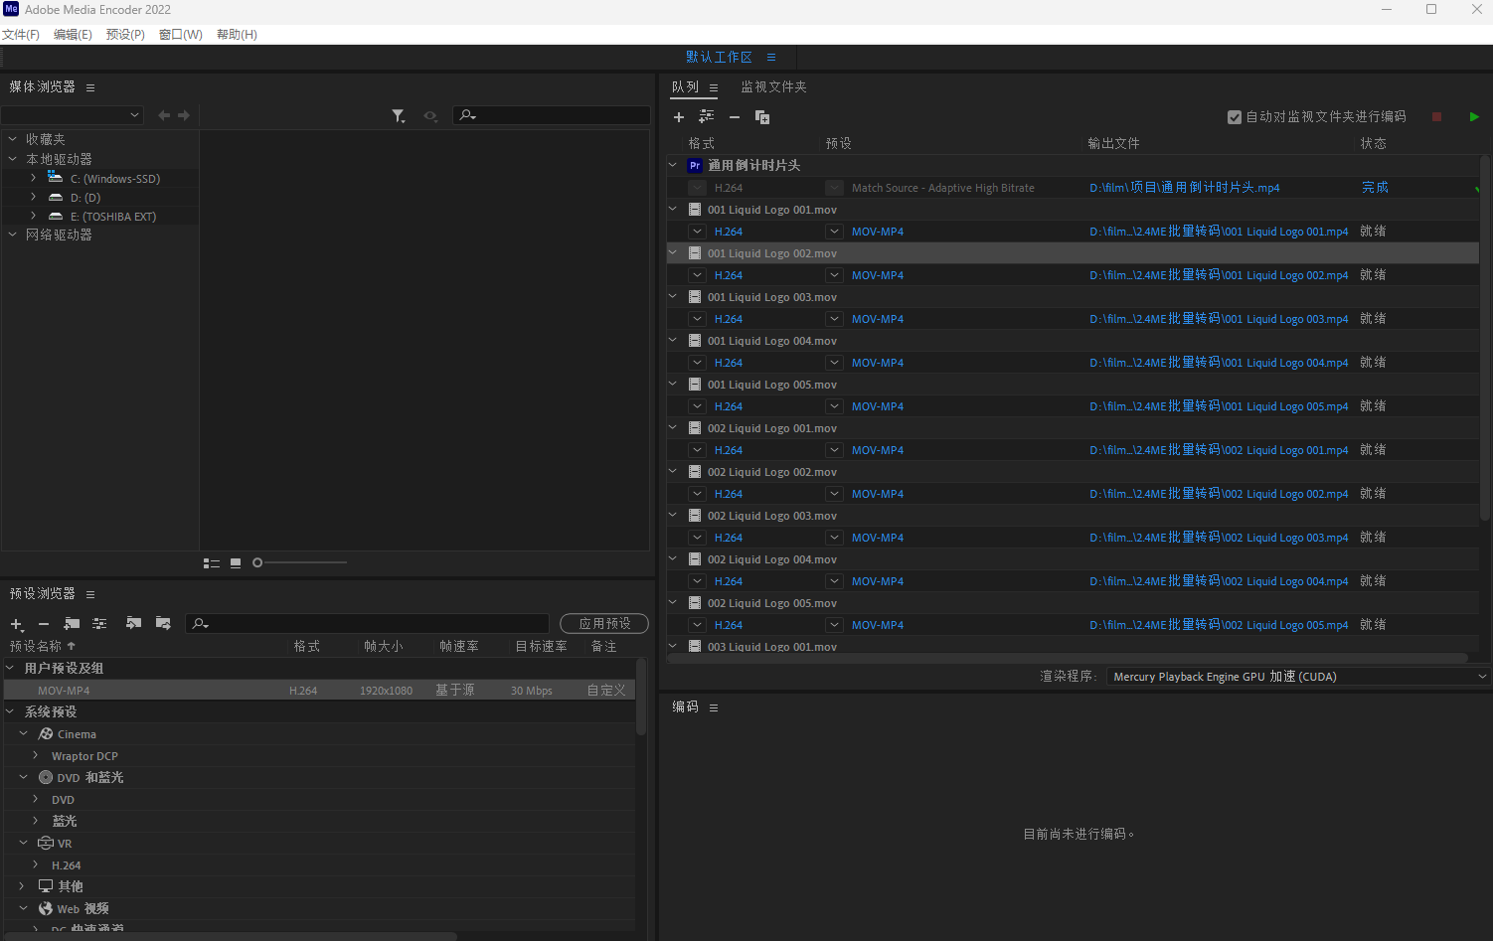Select MOV-MP4 user preset row
This screenshot has width=1493, height=941.
point(318,691)
